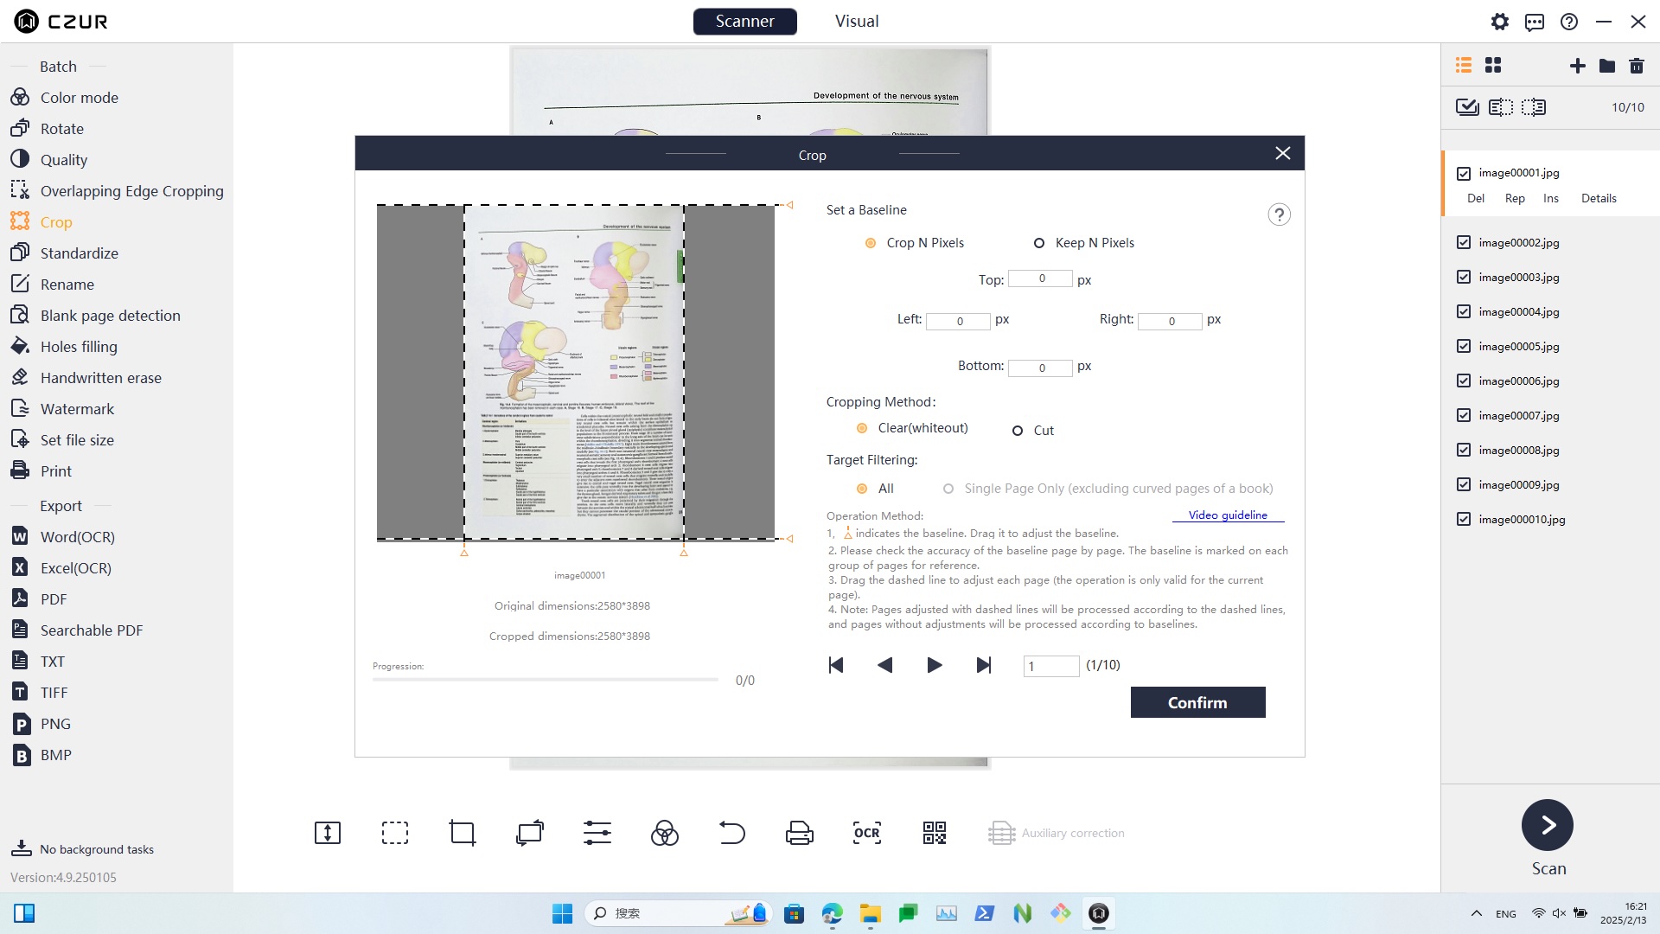Check image00005.jpg checkbox in panel
The width and height of the screenshot is (1660, 934).
click(1464, 347)
